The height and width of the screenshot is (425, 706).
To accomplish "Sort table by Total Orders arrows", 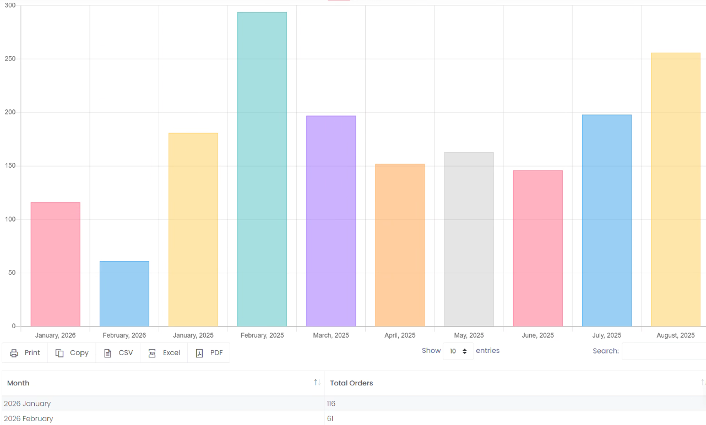I will tap(703, 383).
